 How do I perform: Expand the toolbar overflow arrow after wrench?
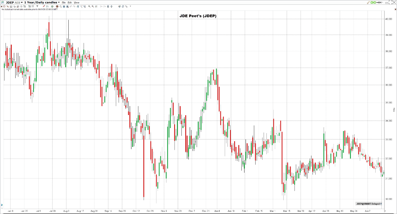coord(130,6)
